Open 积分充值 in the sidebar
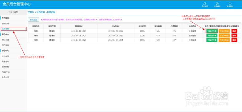 click(6, 40)
